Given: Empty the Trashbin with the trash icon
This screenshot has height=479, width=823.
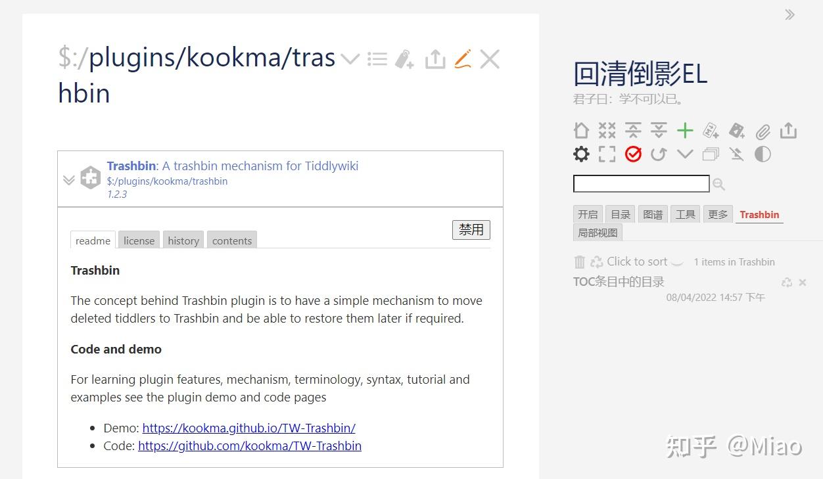Looking at the screenshot, I should pyautogui.click(x=579, y=262).
